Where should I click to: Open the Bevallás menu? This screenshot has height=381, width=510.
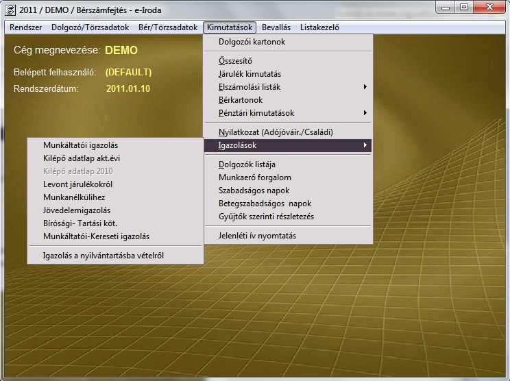276,27
